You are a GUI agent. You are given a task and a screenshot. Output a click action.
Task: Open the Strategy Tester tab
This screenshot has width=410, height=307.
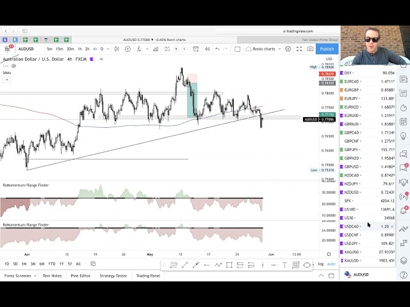113,276
